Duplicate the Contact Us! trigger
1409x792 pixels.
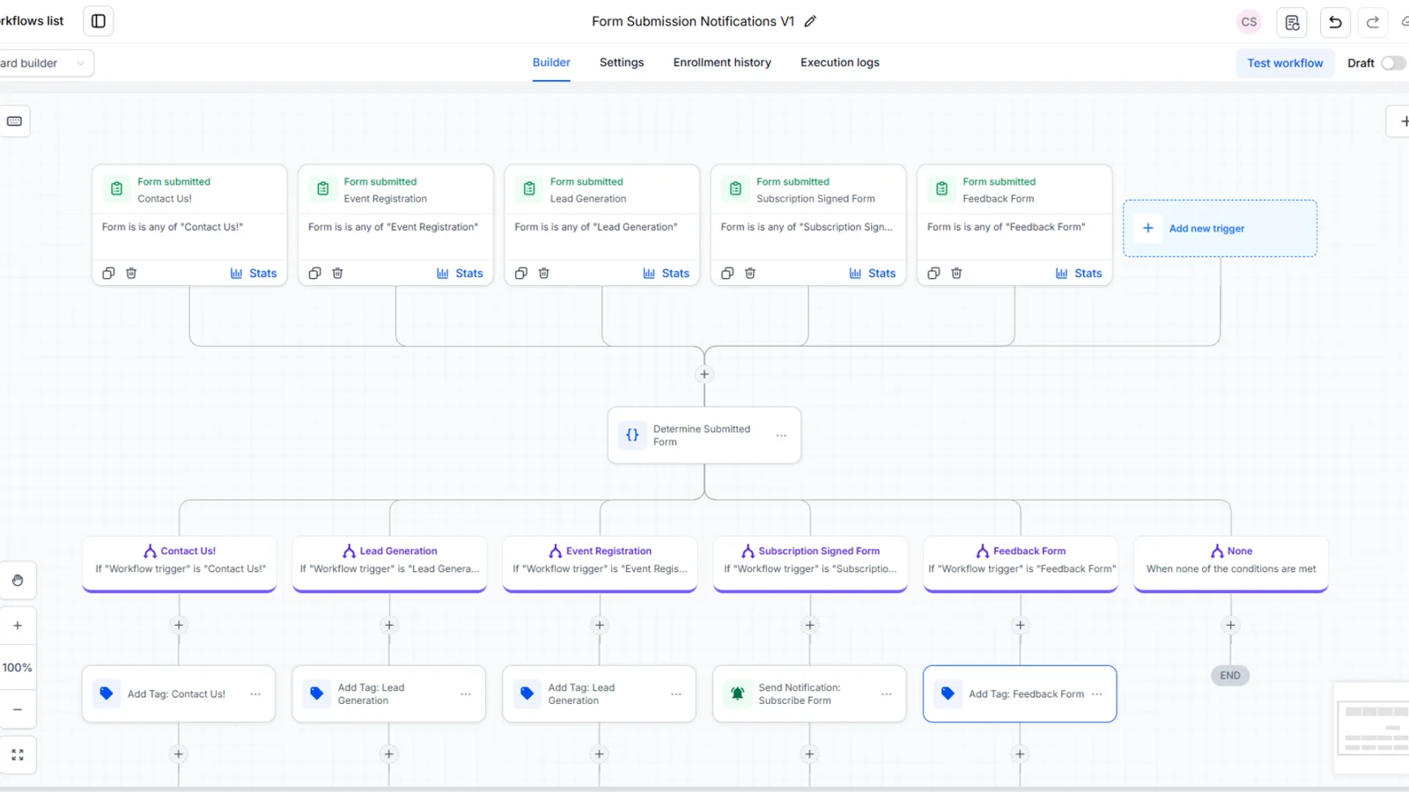coord(108,274)
